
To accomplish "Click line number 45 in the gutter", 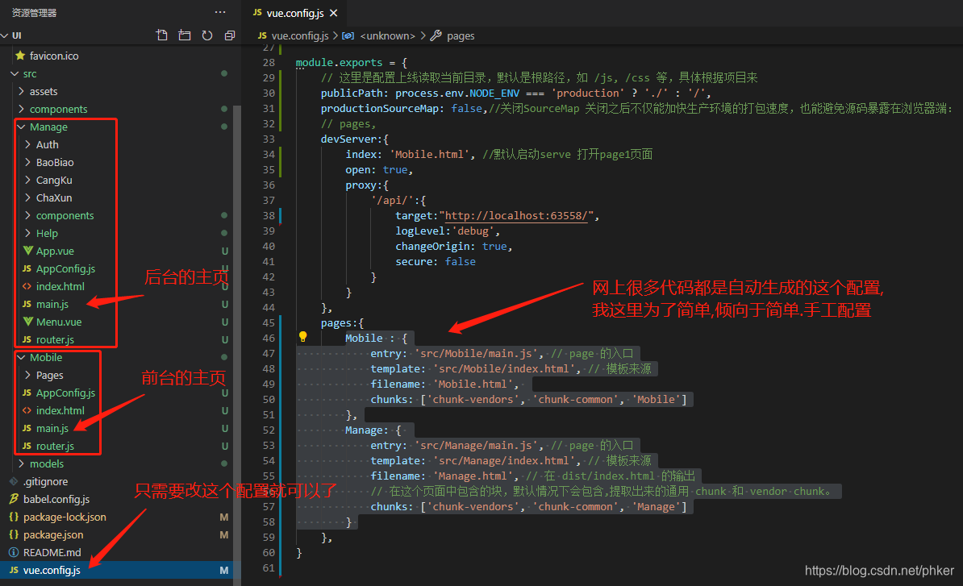I will (x=269, y=322).
